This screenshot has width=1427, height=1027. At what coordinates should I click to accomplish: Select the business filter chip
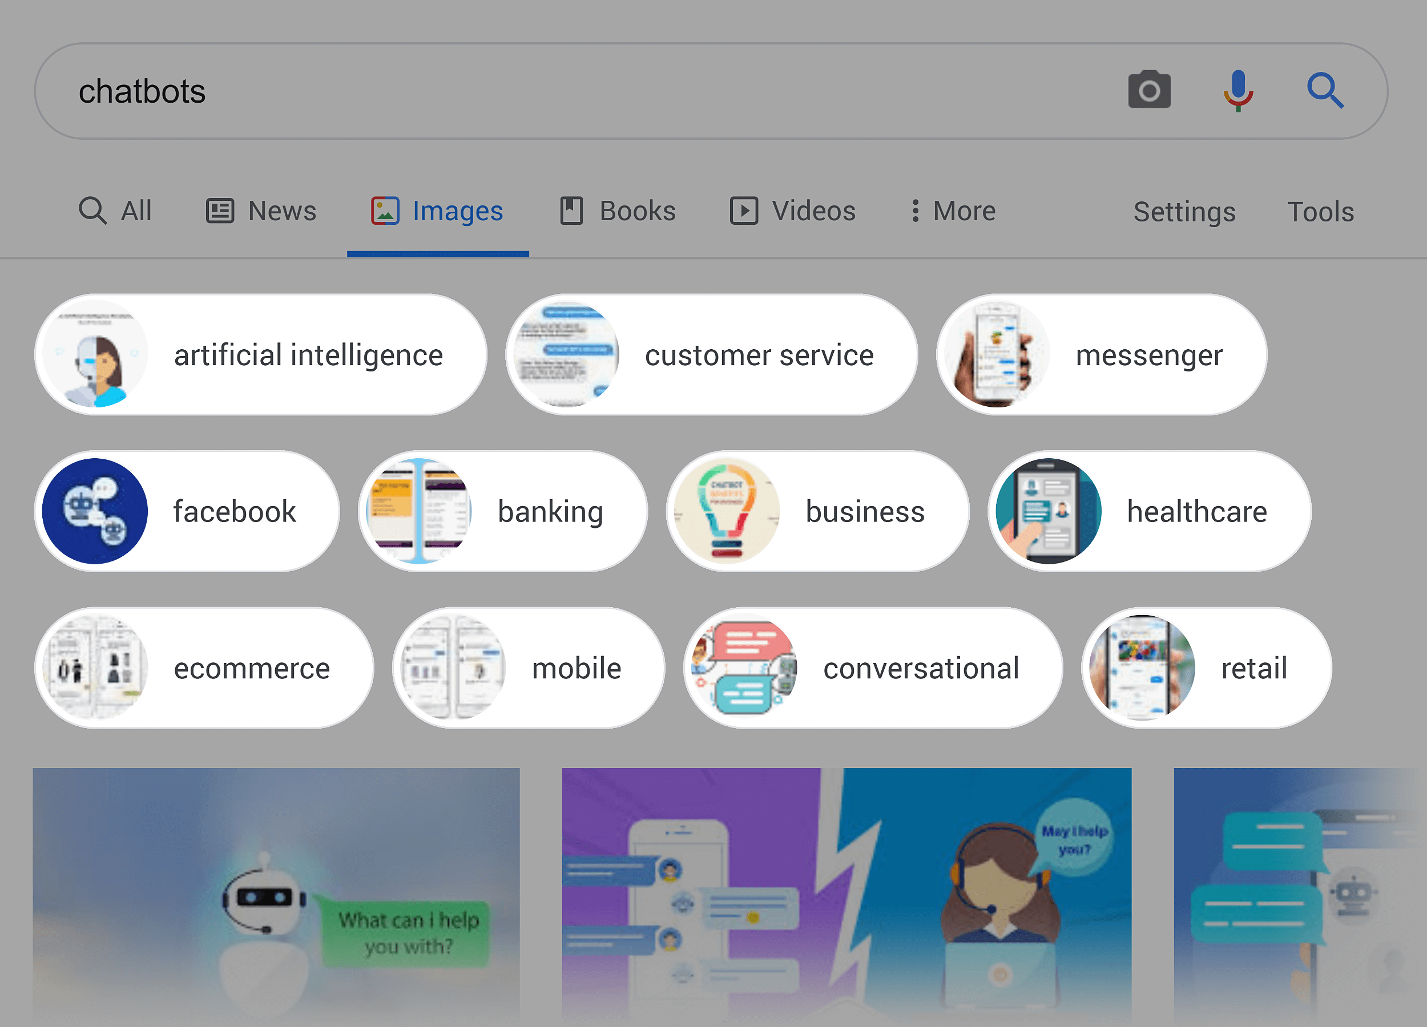817,511
